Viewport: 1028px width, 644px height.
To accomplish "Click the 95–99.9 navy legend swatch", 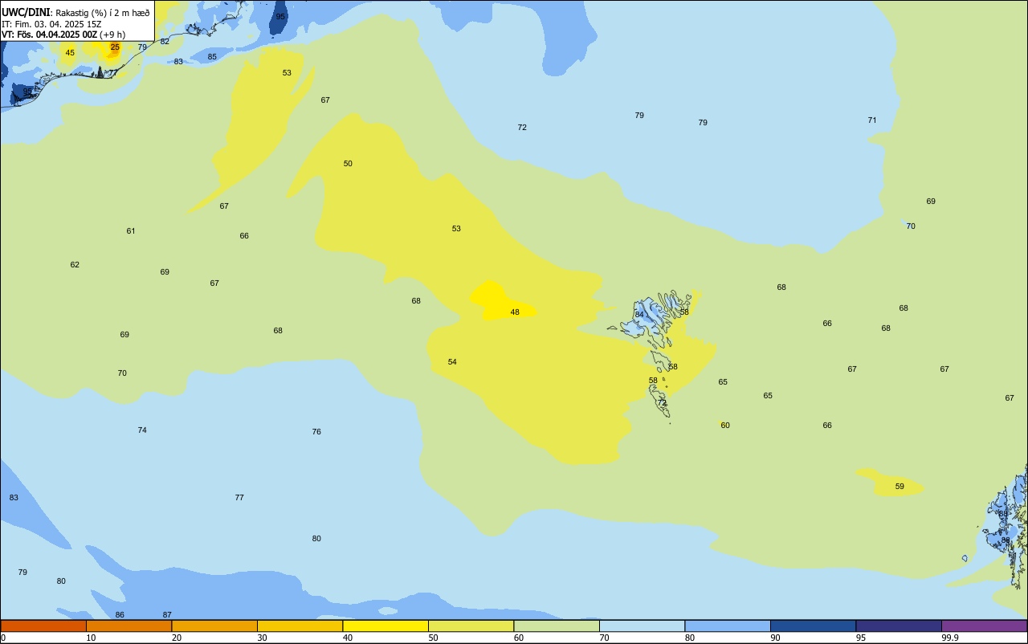I will [899, 626].
